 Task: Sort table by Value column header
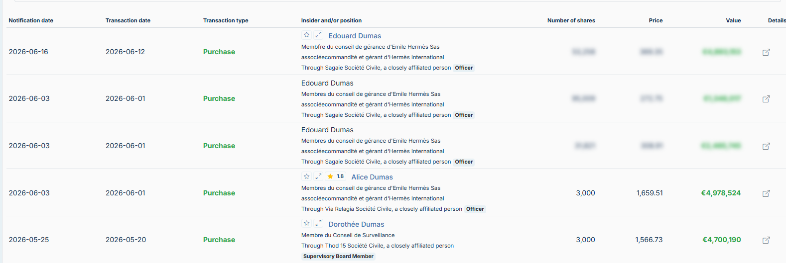[x=733, y=20]
